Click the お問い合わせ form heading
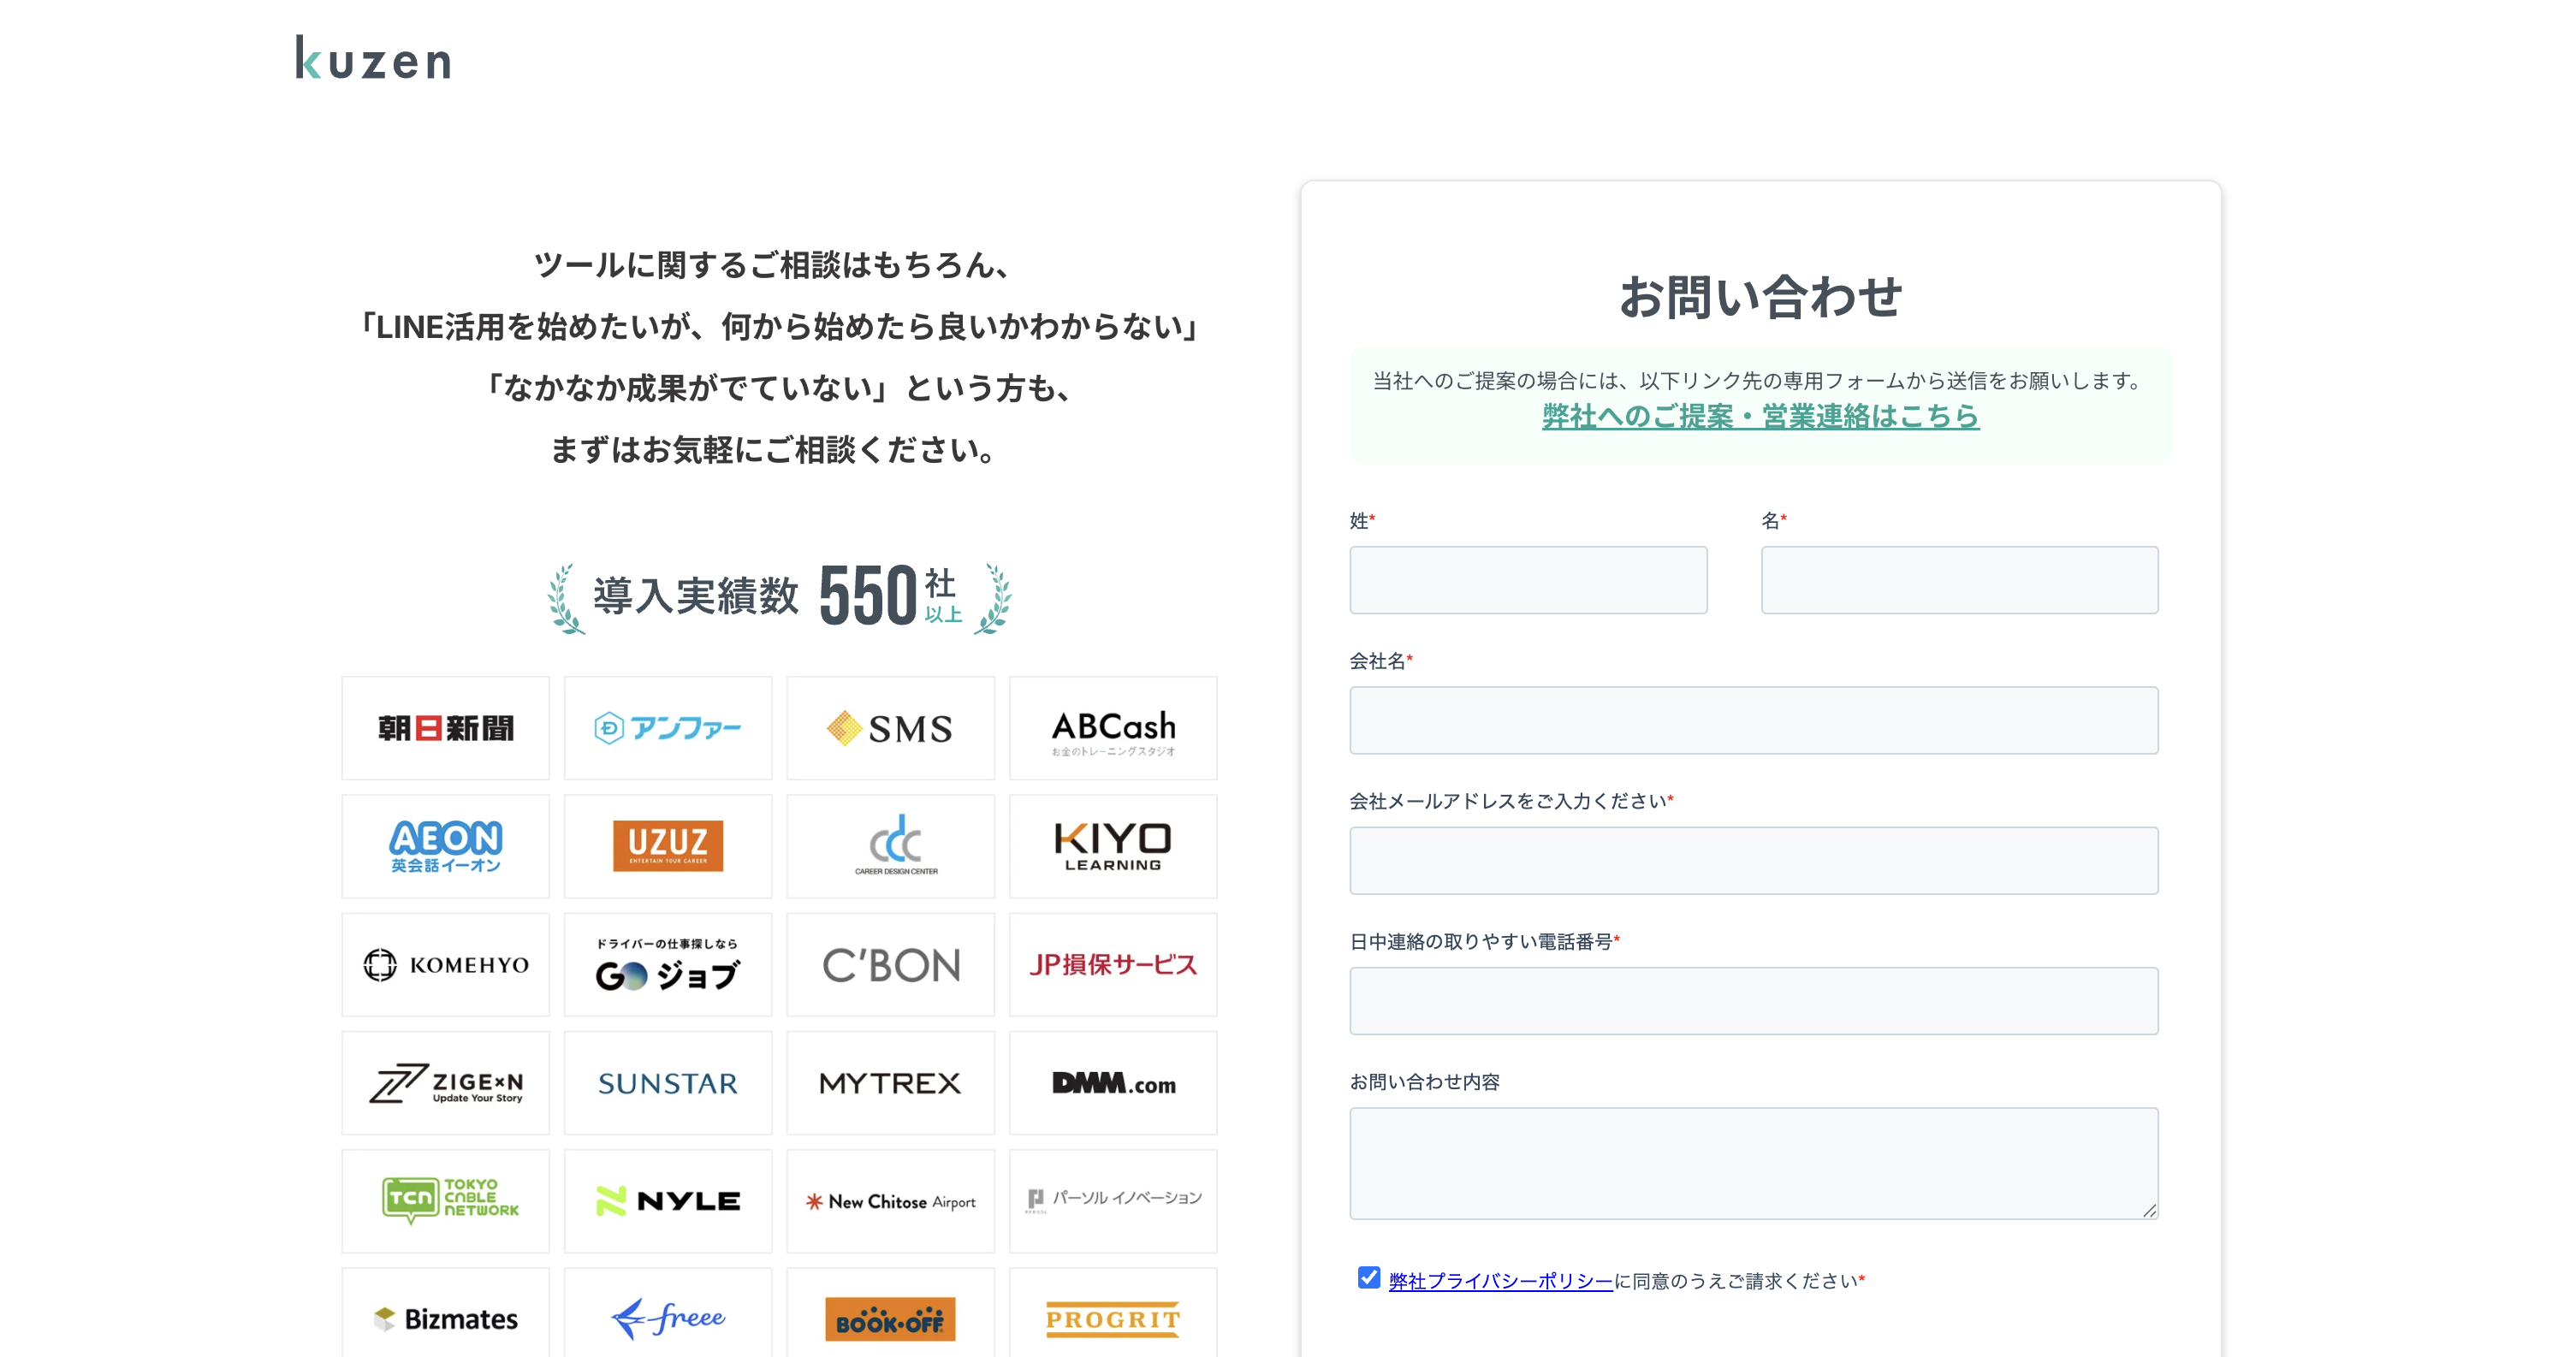Viewport: 2576px width, 1357px height. click(1760, 297)
